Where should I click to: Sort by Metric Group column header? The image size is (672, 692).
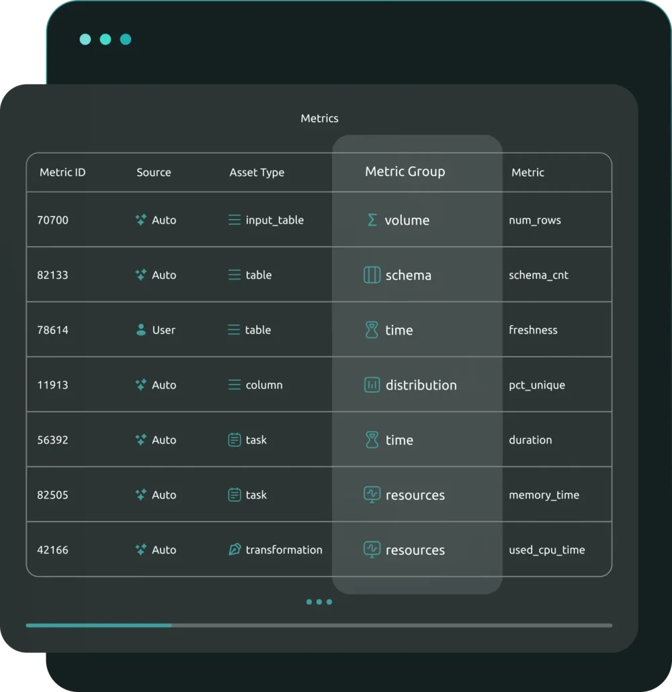[405, 171]
